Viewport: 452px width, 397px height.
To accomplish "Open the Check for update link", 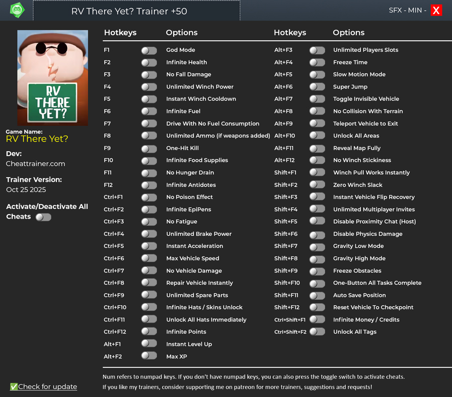I will point(47,387).
